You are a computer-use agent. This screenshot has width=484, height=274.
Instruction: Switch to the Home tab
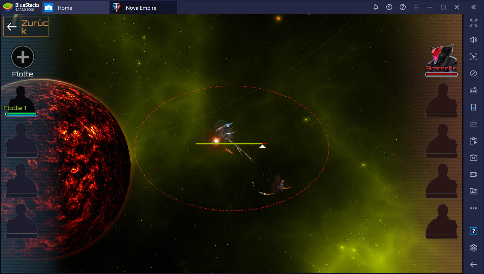tap(76, 8)
